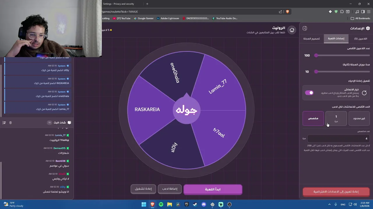Click the align lines icon in chat header
373x209 pixels.
(4, 123)
